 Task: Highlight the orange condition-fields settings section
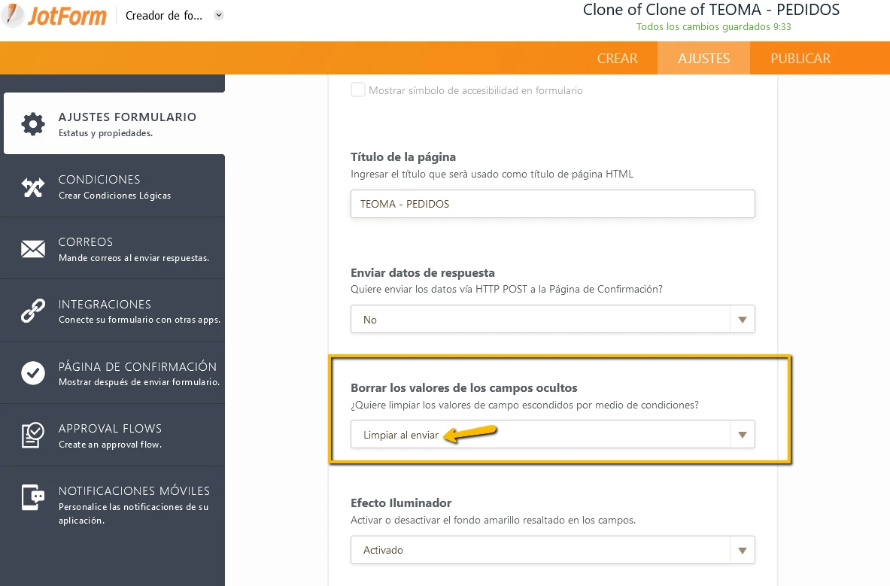coord(560,409)
